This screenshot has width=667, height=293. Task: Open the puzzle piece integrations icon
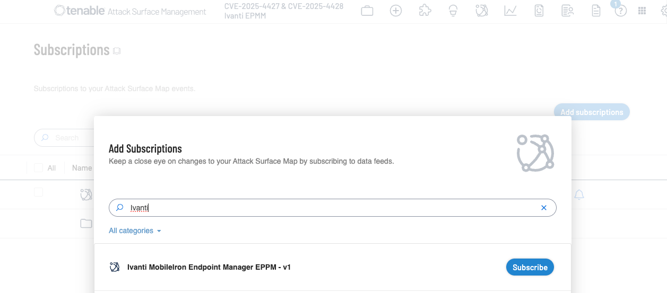tap(425, 11)
